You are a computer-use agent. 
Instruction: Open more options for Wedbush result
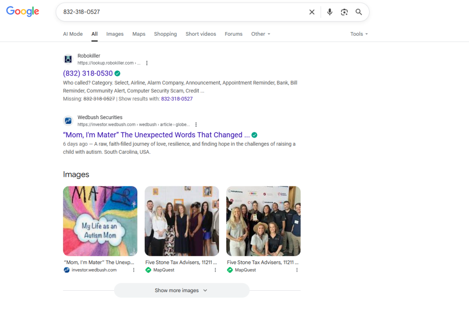coord(196,125)
